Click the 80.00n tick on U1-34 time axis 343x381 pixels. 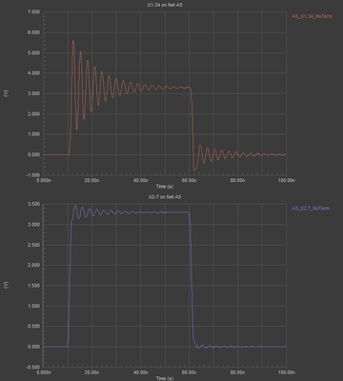(237, 180)
